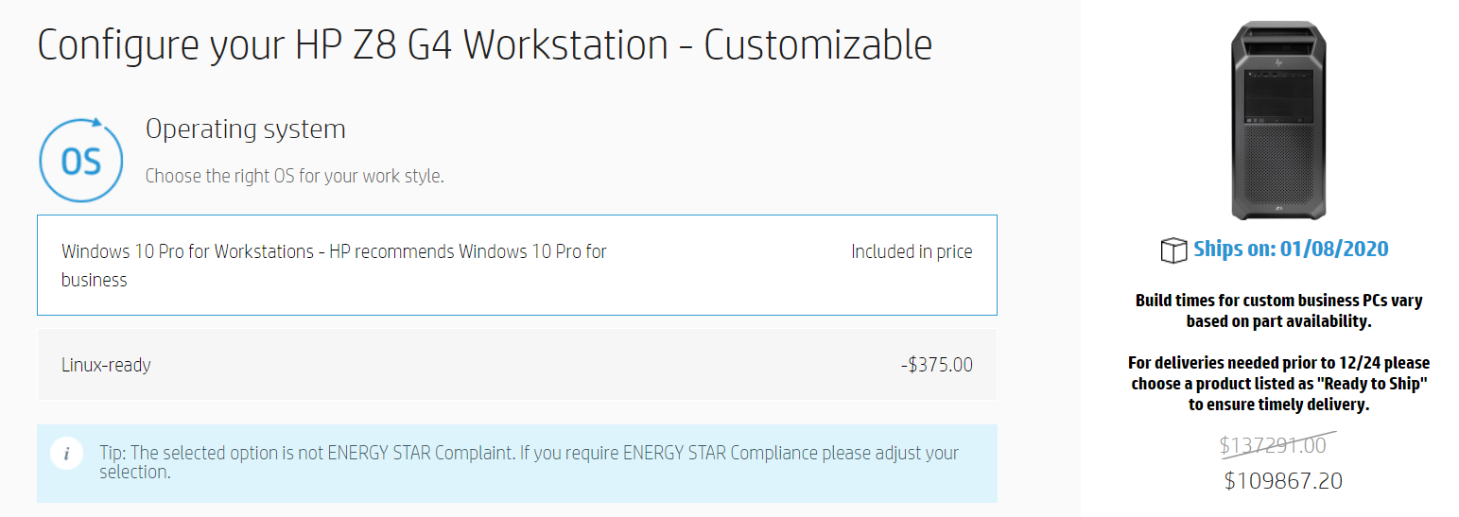The width and height of the screenshot is (1459, 517).
Task: Select the Linux-ready operating system option
Action: point(517,365)
